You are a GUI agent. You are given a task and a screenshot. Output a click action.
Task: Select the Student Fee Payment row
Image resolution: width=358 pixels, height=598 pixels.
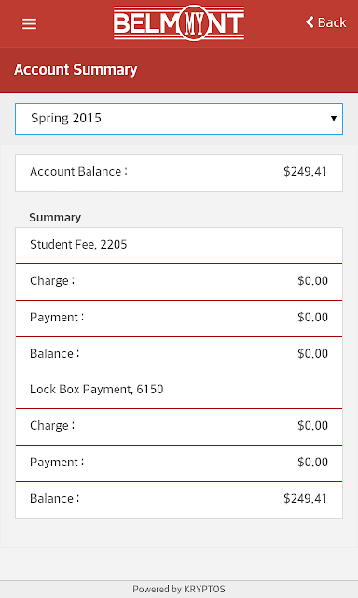[179, 318]
